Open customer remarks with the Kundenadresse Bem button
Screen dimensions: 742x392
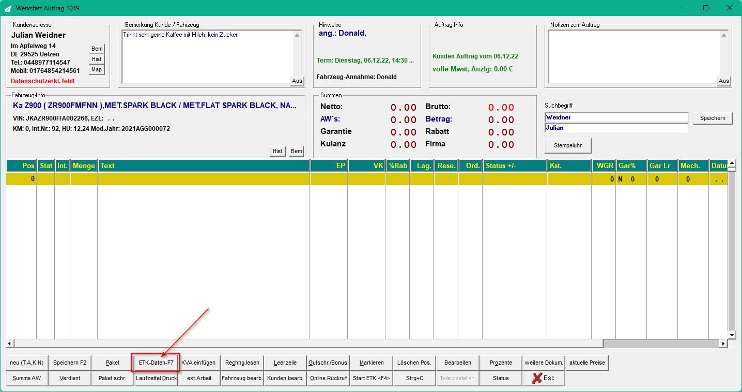(x=97, y=49)
